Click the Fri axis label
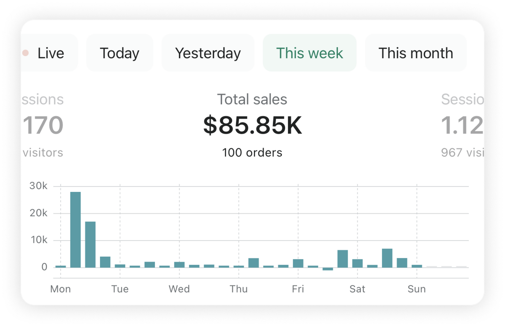 pos(298,289)
